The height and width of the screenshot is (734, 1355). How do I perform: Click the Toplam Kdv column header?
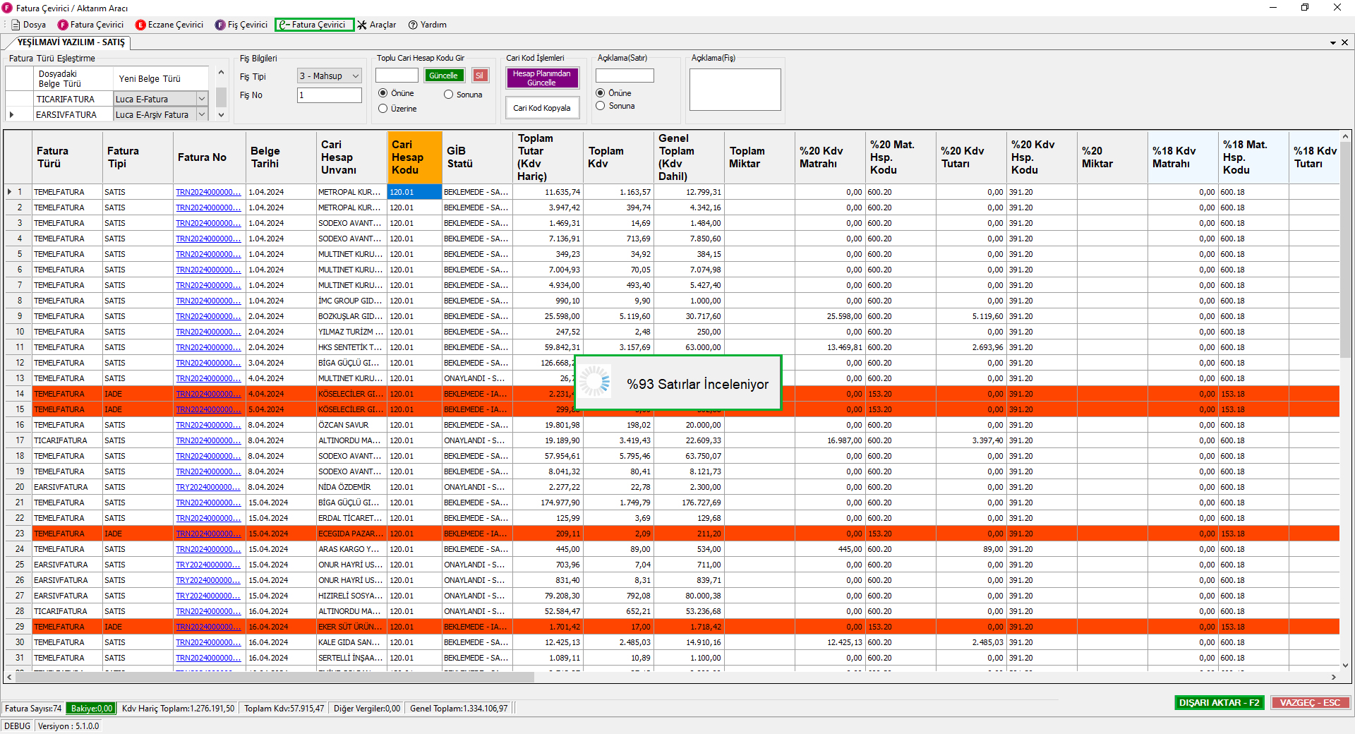[618, 157]
